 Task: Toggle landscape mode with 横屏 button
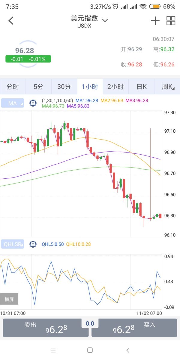(9, 299)
